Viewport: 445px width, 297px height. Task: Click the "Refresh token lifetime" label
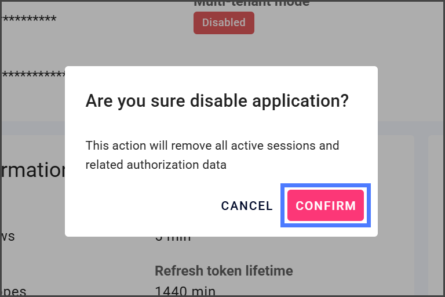pyautogui.click(x=224, y=271)
